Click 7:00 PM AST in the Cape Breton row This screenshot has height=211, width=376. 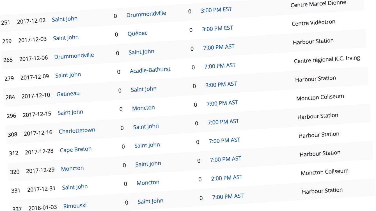point(224,140)
